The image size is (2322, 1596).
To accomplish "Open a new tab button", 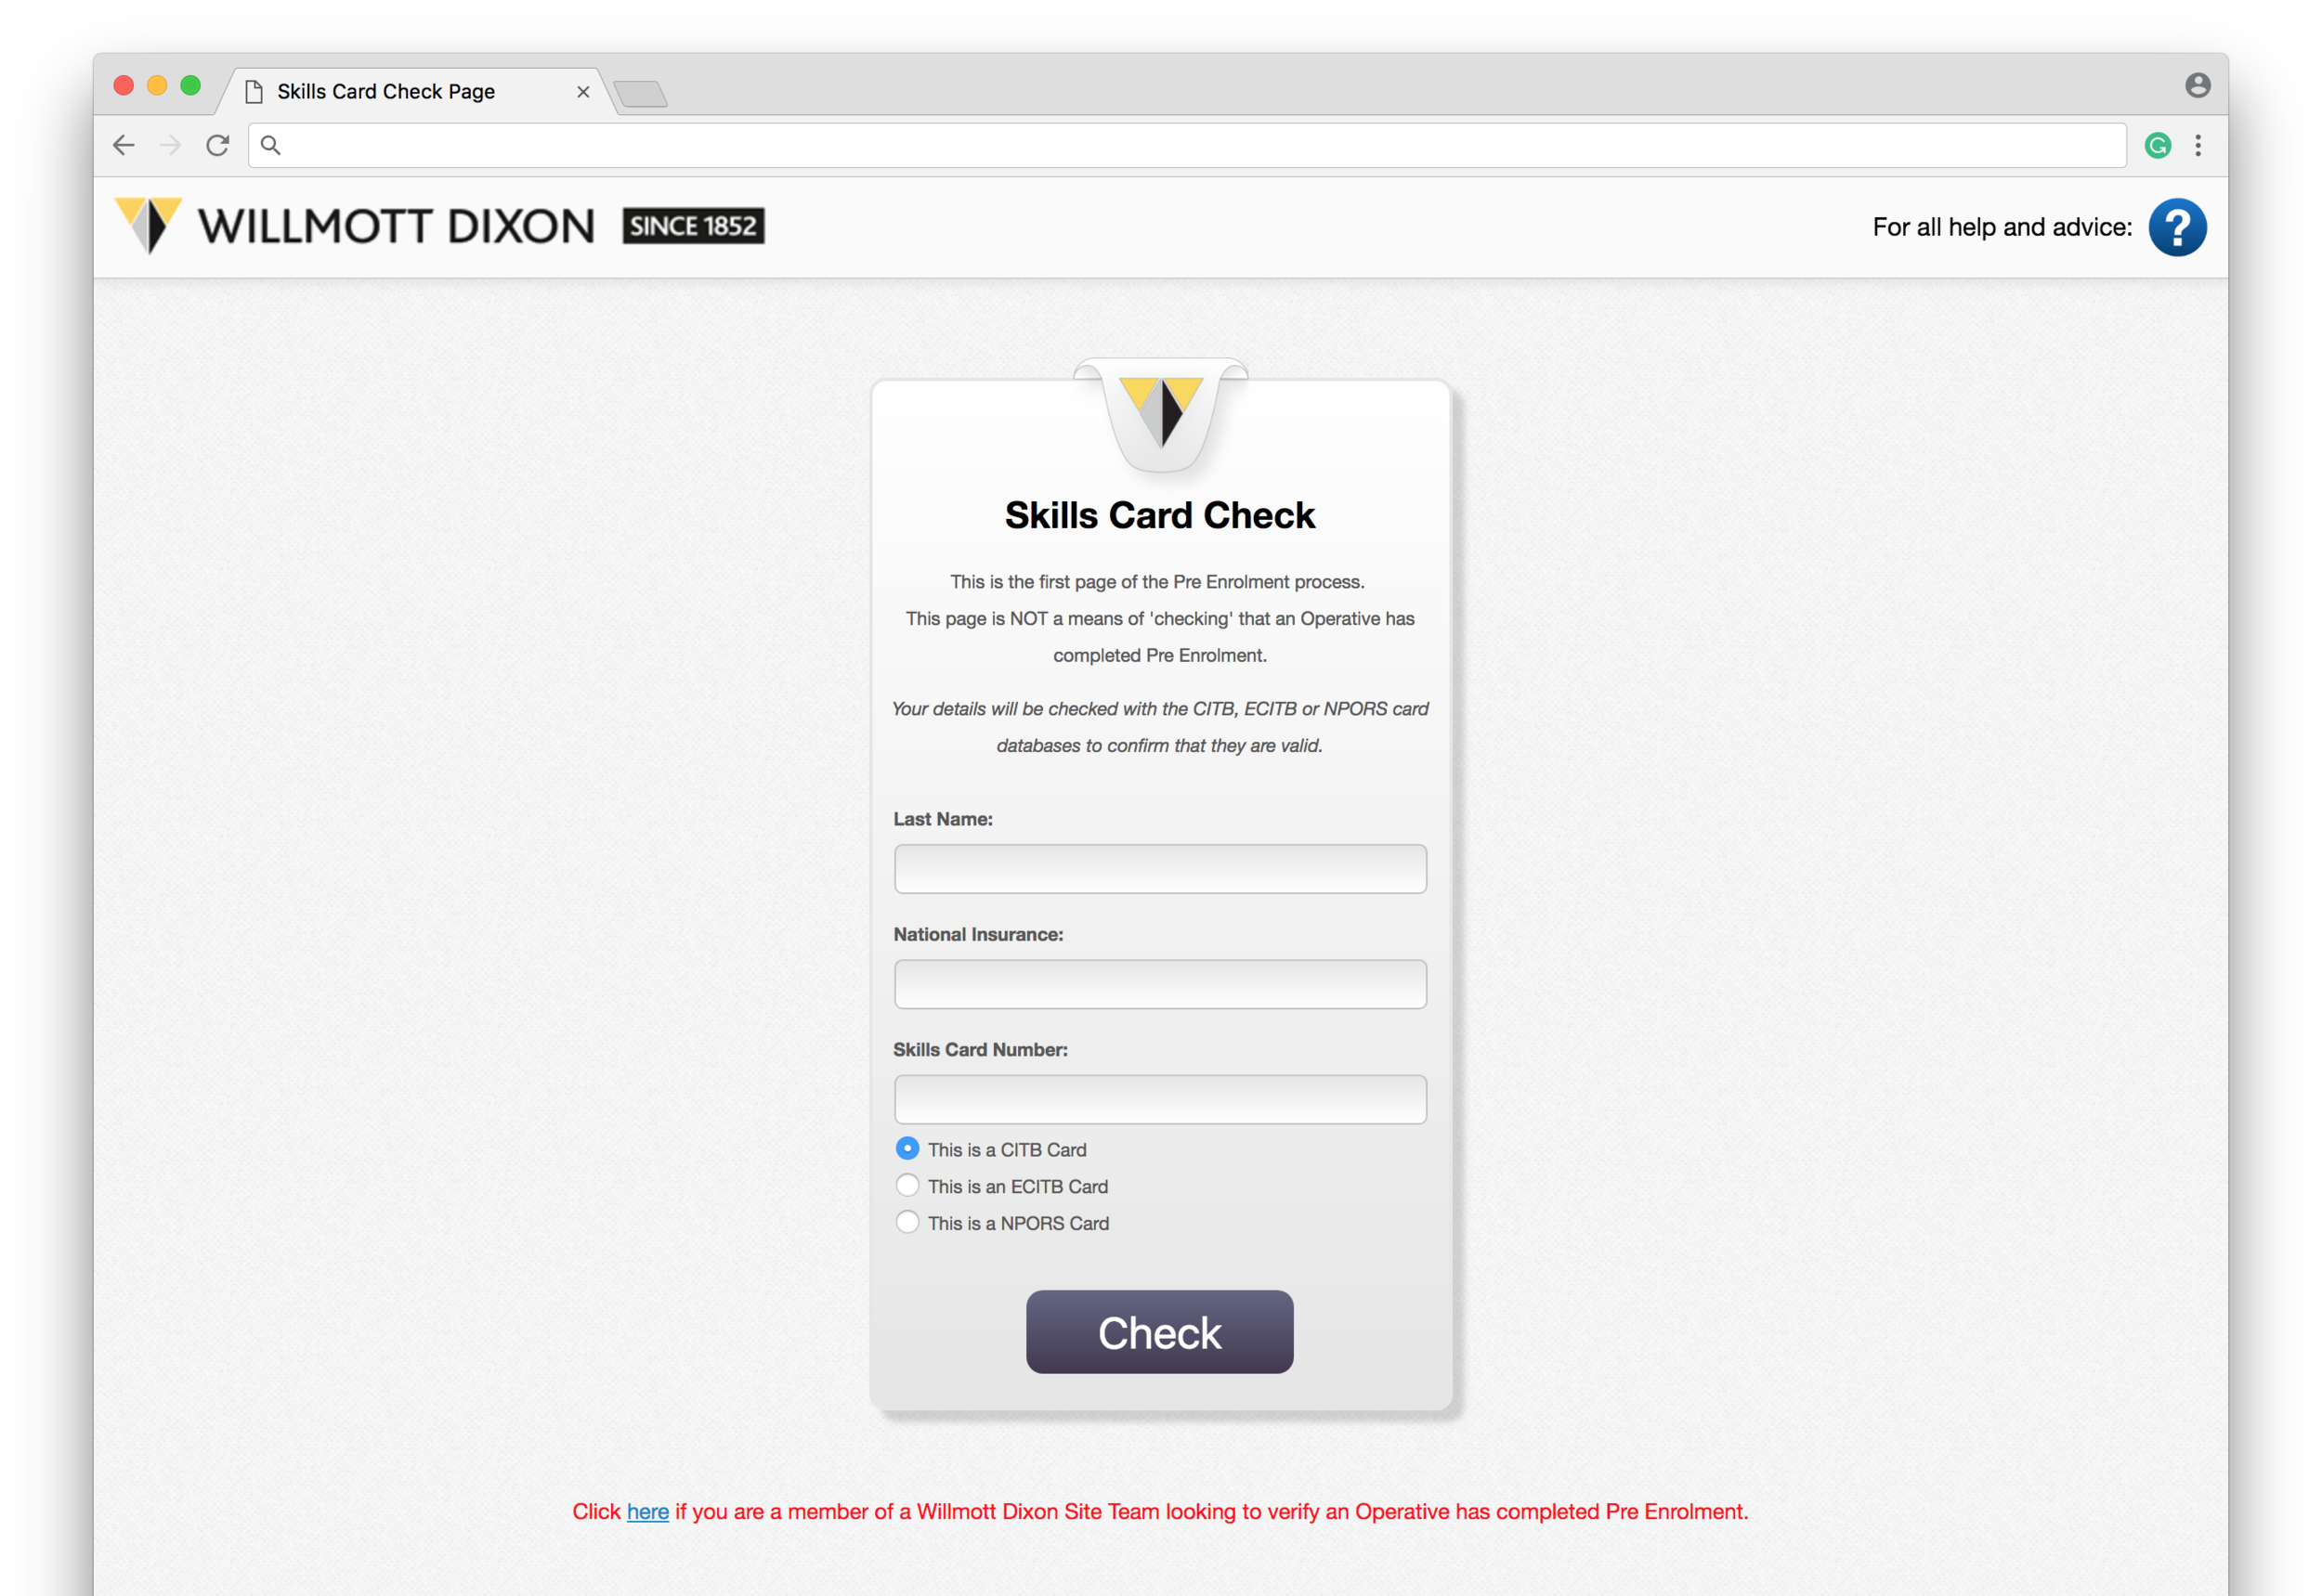I will tap(640, 94).
